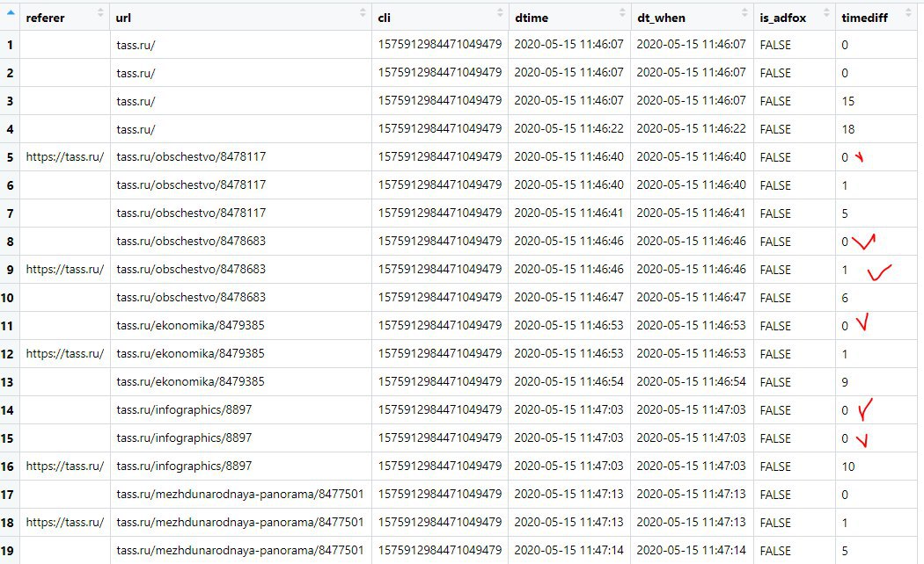Click the timediff value 1 in row 6
Viewport: 924px width, 564px height.
pos(845,186)
